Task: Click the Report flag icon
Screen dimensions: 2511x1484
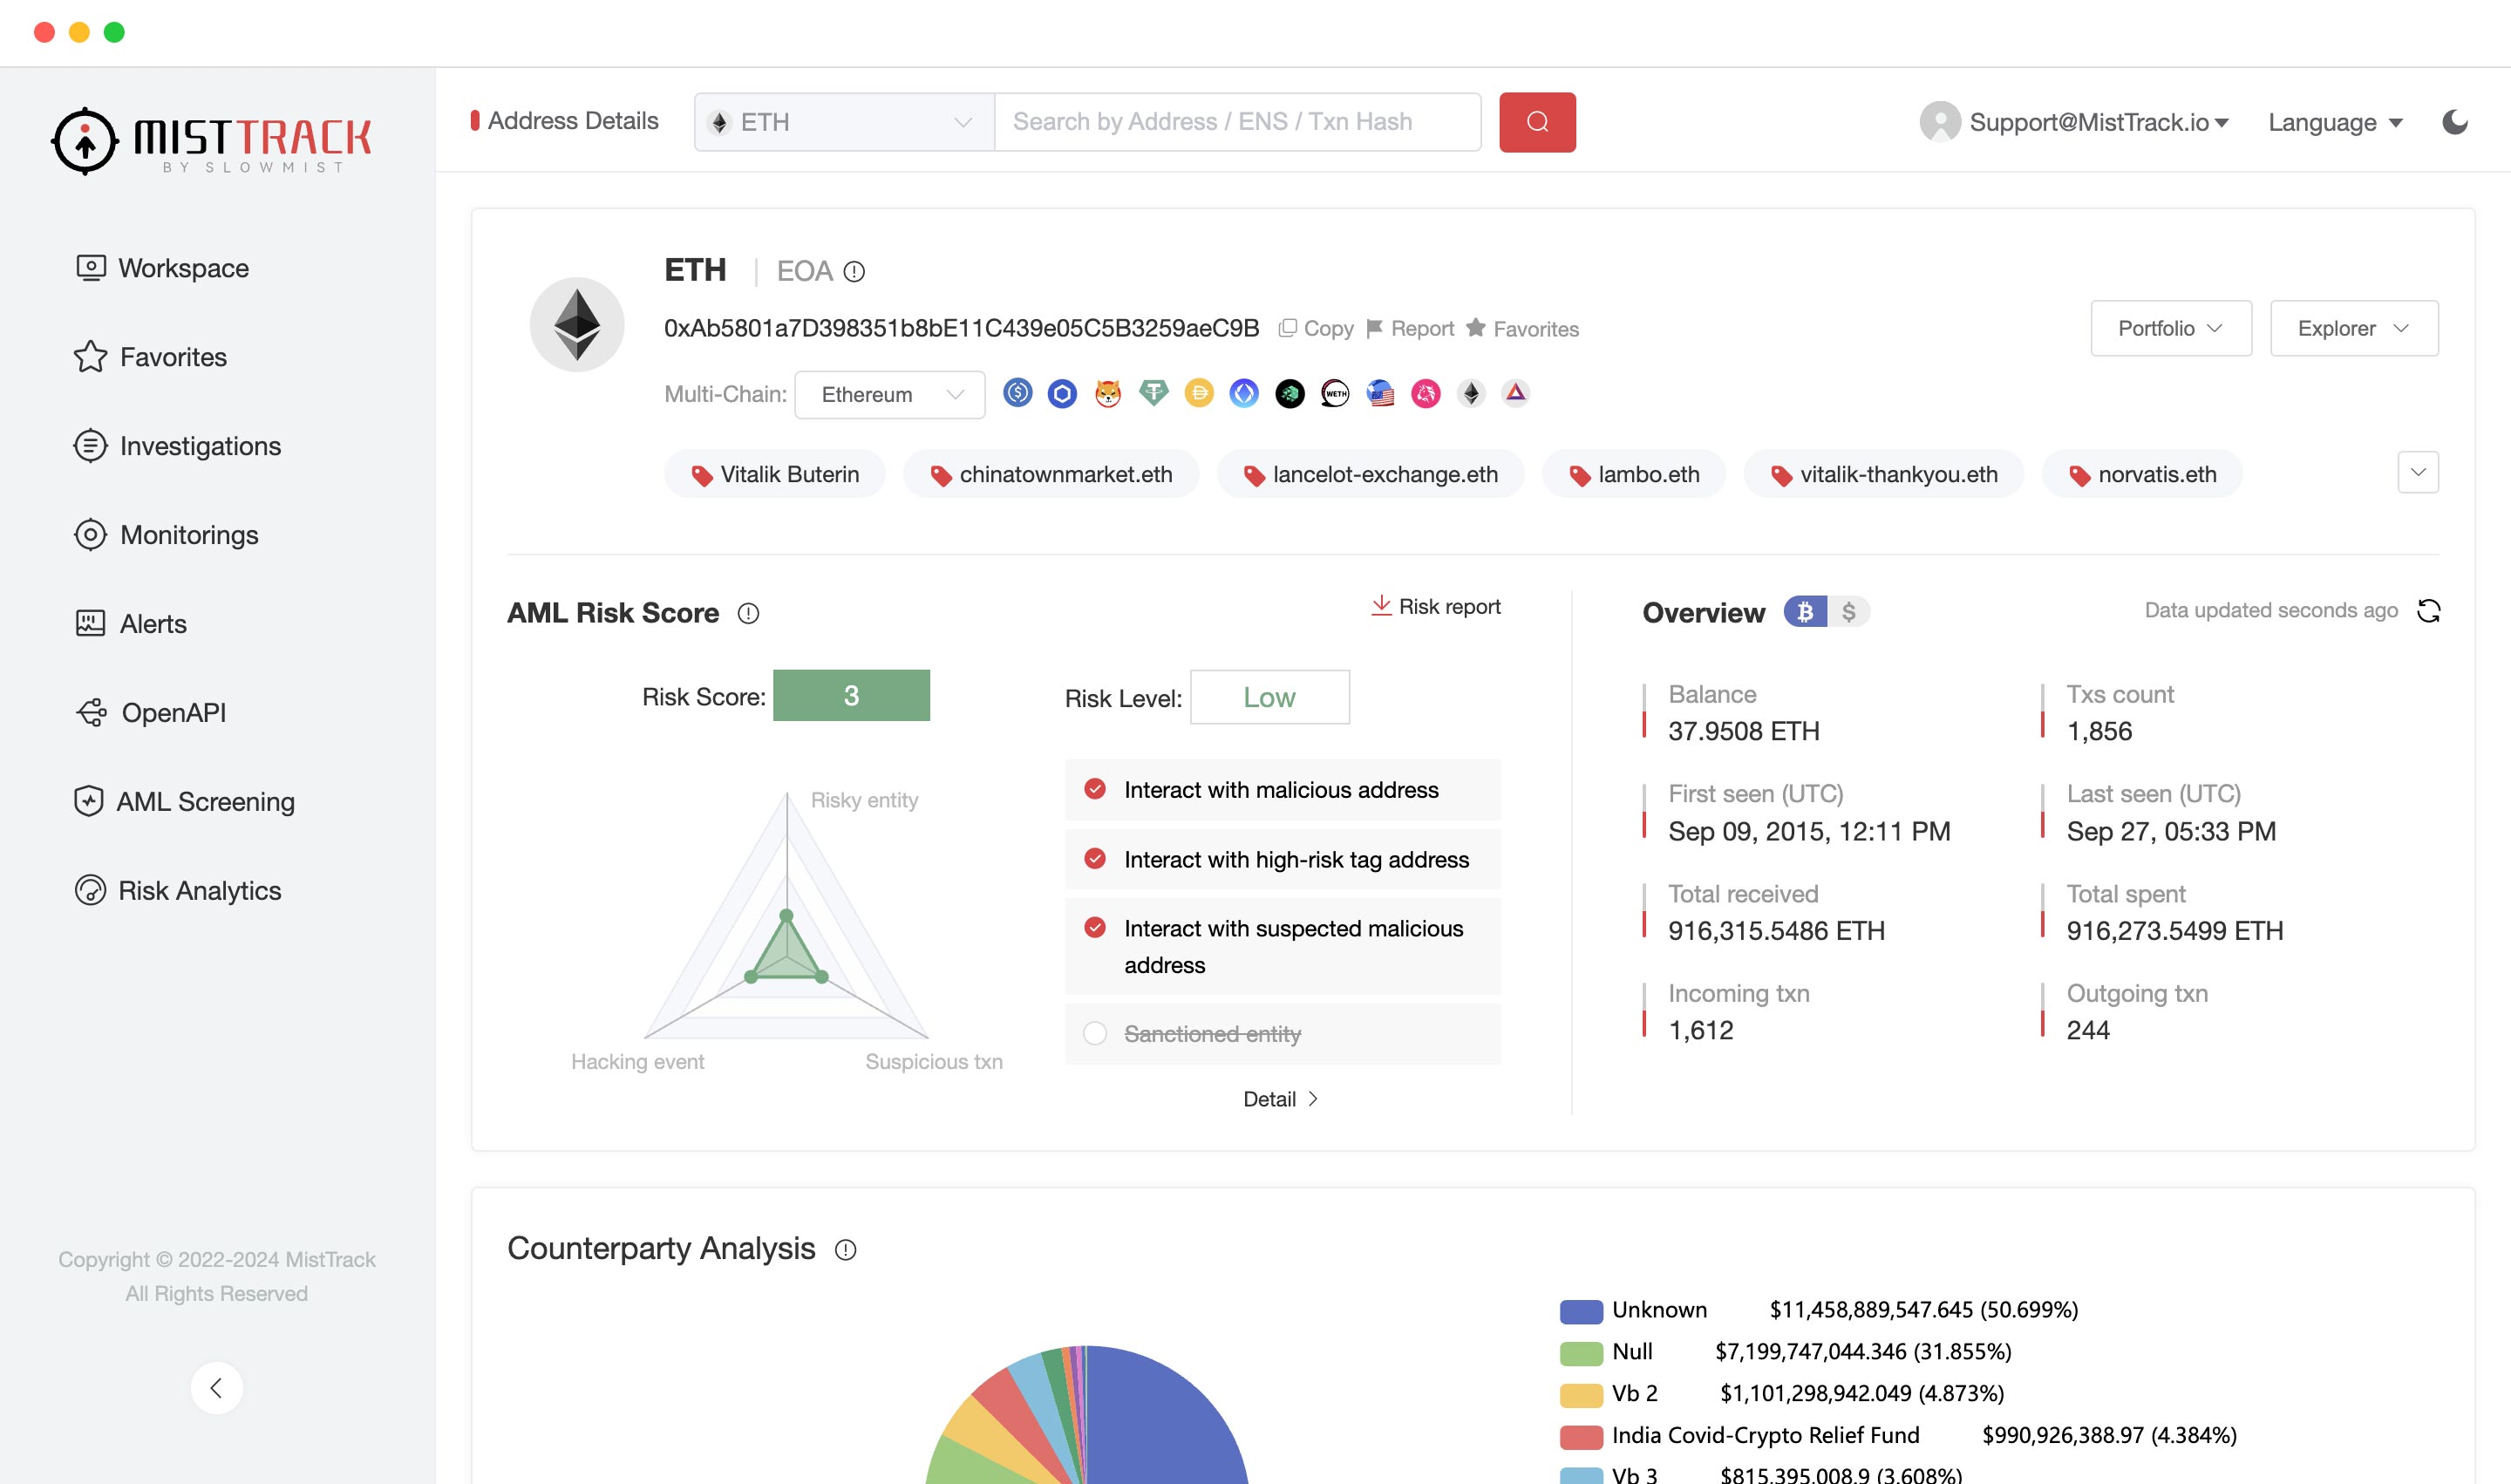Action: coord(1375,328)
